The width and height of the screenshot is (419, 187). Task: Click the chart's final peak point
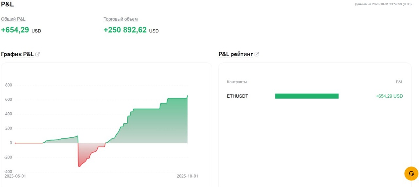tap(188, 96)
